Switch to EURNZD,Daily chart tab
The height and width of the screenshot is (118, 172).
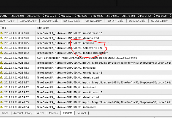click(x=72, y=21)
